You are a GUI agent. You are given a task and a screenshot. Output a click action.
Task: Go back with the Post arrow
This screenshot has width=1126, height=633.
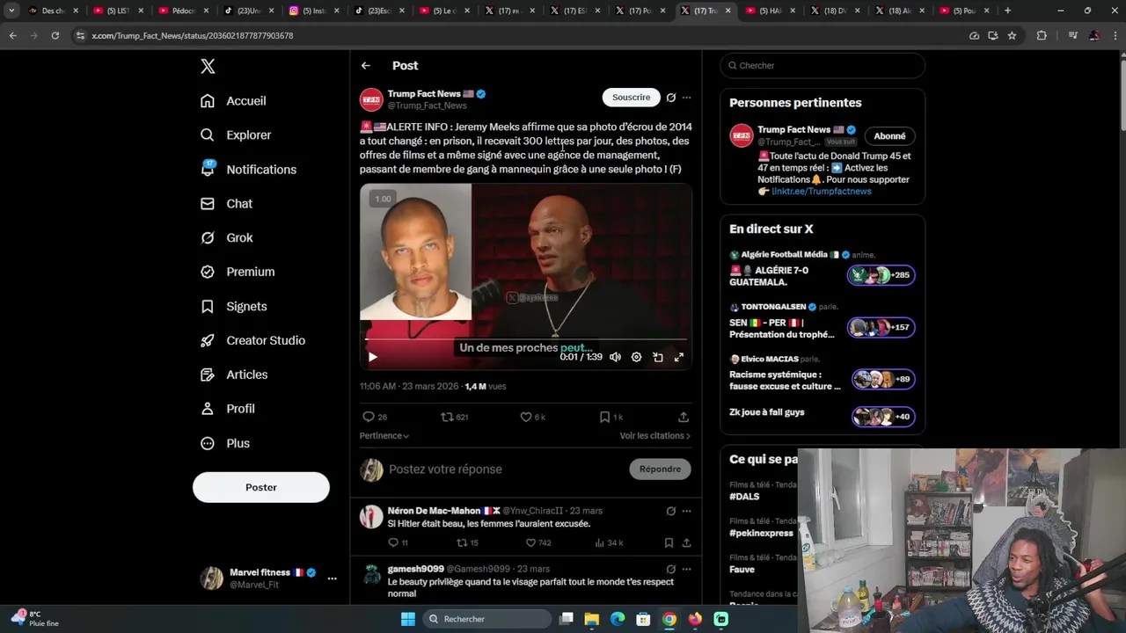click(x=366, y=66)
